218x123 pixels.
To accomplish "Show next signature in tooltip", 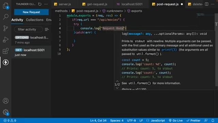I will (x=117, y=88).
